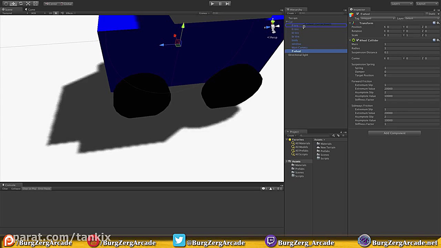Step forward one frame

pos(227,3)
